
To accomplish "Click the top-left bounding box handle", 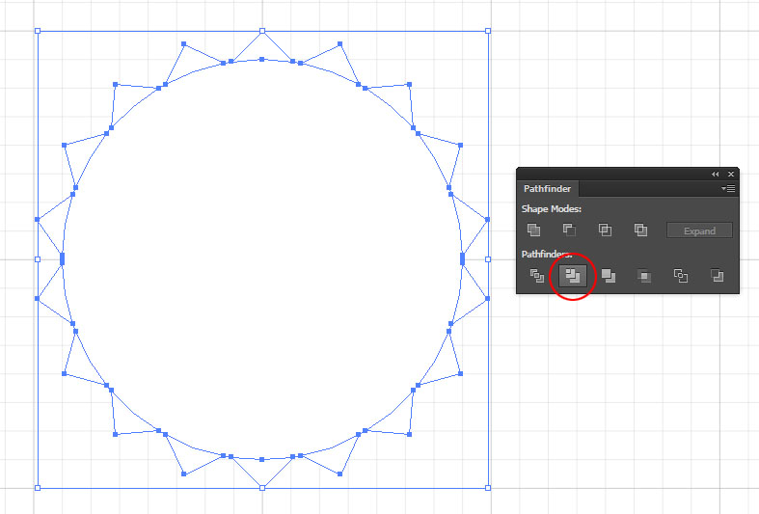I will click(x=38, y=31).
